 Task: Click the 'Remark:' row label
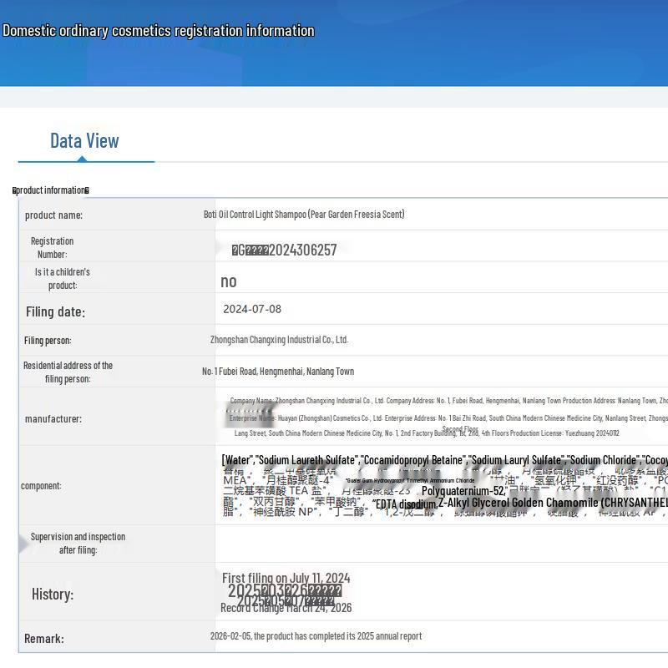pyautogui.click(x=44, y=639)
